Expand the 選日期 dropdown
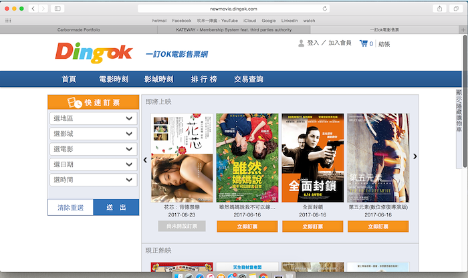The height and width of the screenshot is (278, 468). pyautogui.click(x=94, y=164)
